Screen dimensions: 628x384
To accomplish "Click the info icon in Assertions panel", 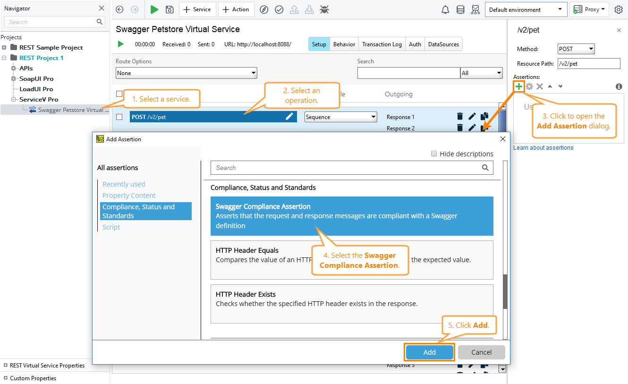I will point(619,86).
